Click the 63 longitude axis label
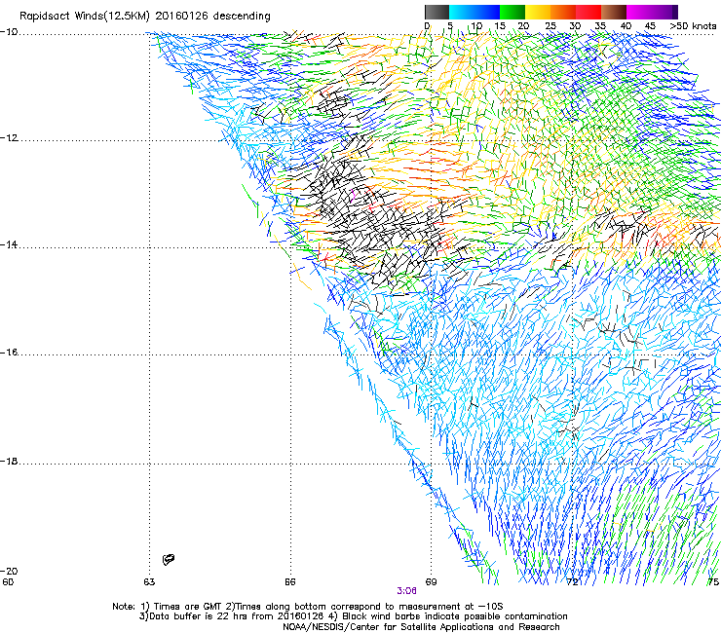The image size is (721, 633). (x=149, y=582)
